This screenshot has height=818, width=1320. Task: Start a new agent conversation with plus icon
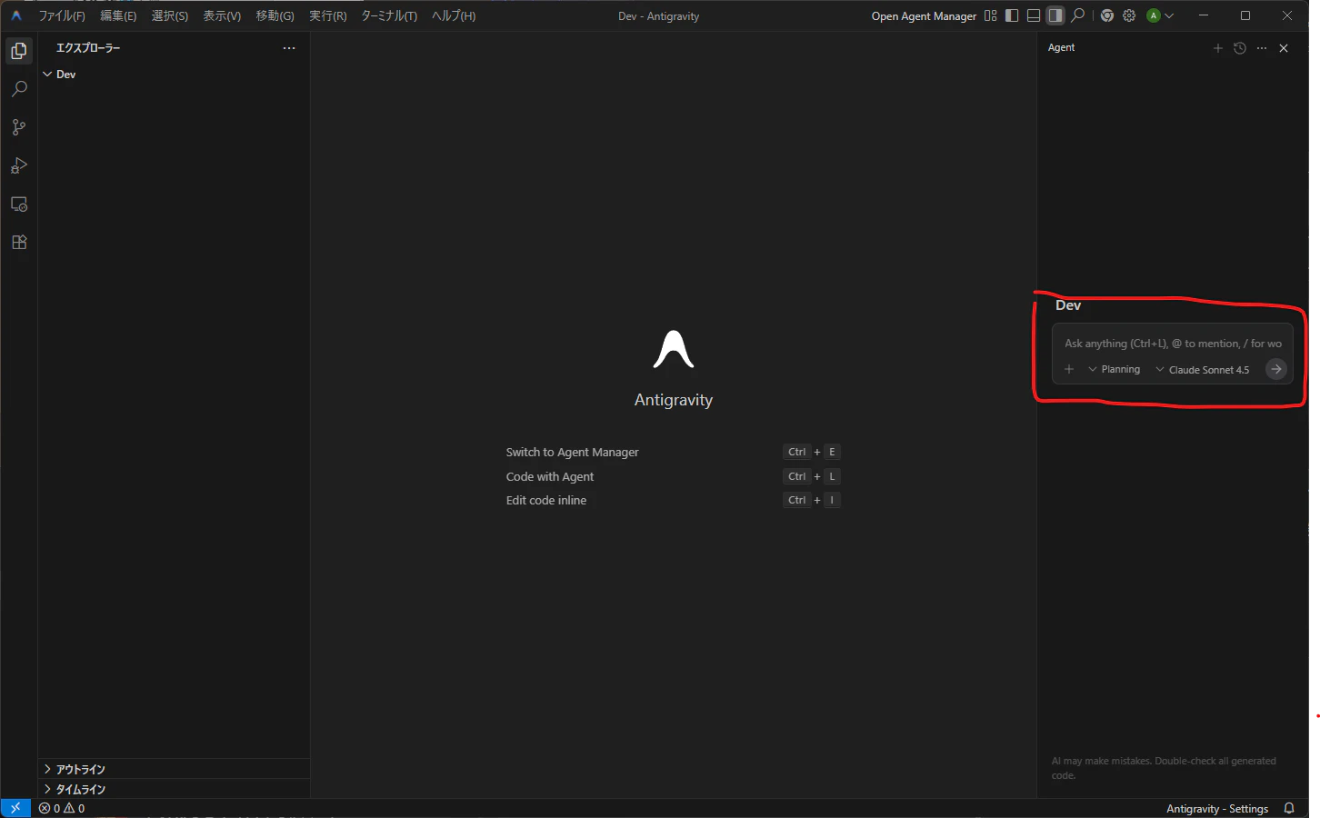pyautogui.click(x=1218, y=48)
